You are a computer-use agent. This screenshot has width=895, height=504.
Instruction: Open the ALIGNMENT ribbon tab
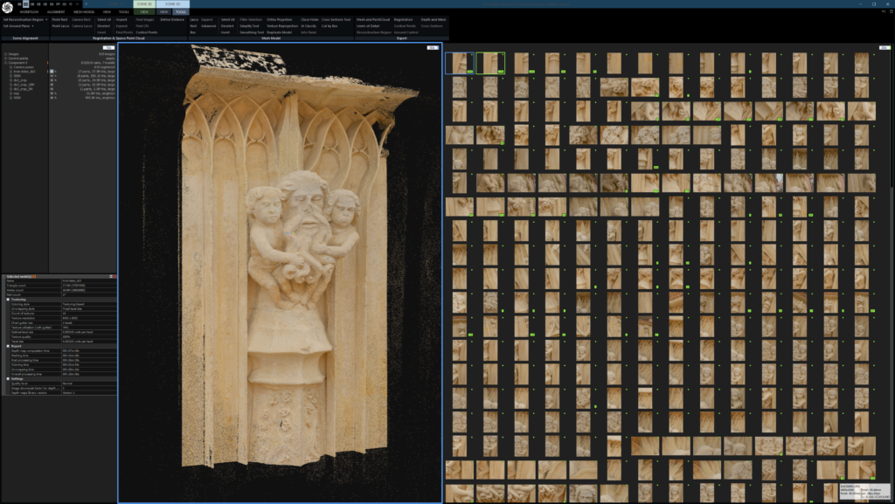[x=56, y=12]
